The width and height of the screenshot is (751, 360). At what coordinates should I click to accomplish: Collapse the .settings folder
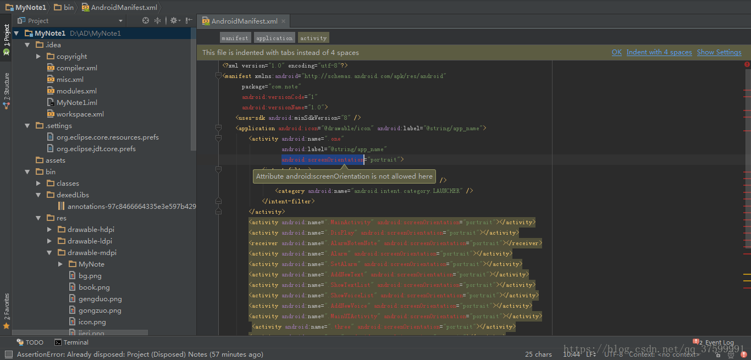click(27, 126)
